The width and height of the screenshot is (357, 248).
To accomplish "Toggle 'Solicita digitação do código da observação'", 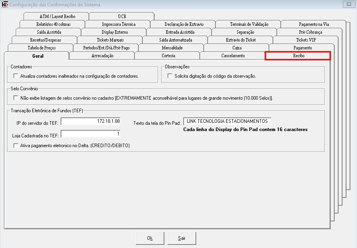I will 170,76.
